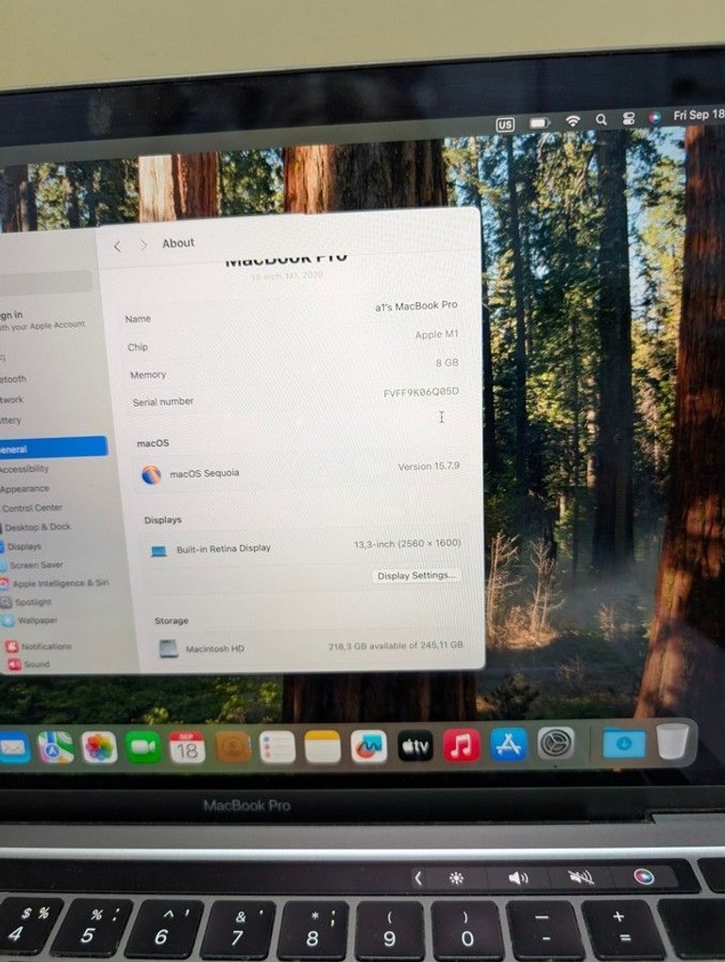Select Displays in the sidebar
Viewport: 725px width, 962px height.
(25, 546)
